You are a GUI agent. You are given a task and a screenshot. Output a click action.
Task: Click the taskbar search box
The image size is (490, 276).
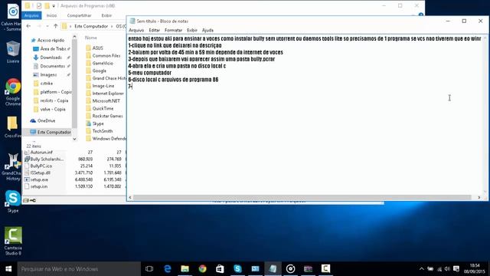[x=79, y=269]
